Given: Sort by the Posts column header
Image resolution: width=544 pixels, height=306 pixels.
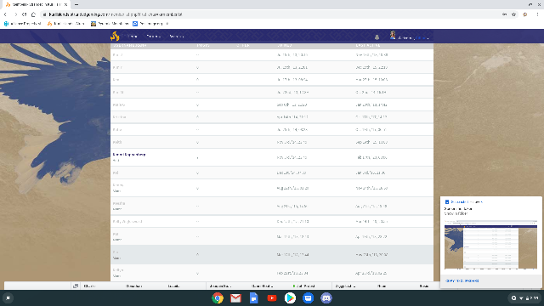Looking at the screenshot, I should point(202,45).
